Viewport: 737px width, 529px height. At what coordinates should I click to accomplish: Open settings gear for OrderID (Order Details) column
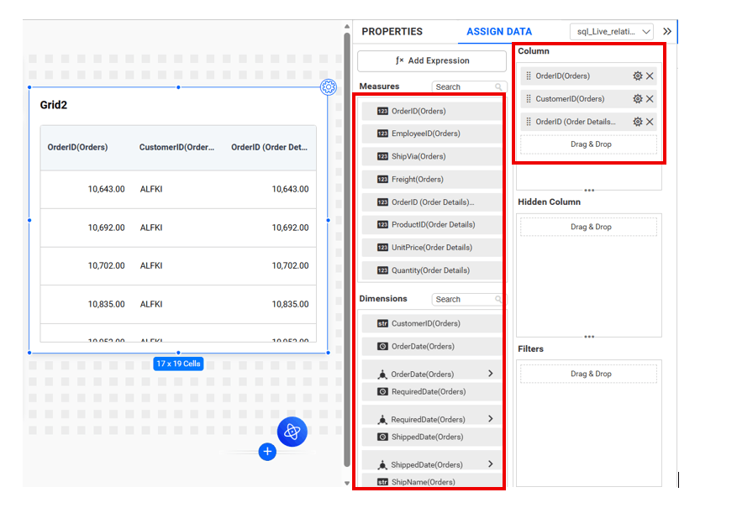(x=637, y=122)
